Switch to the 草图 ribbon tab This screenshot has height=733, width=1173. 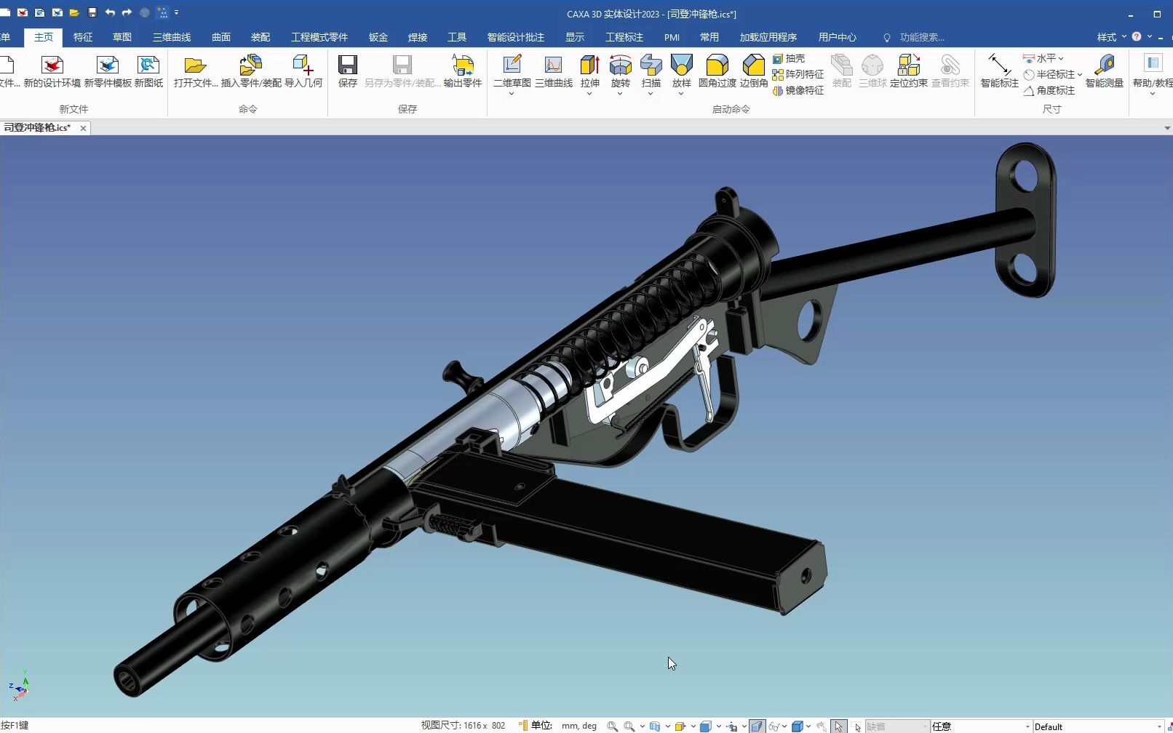pyautogui.click(x=122, y=37)
